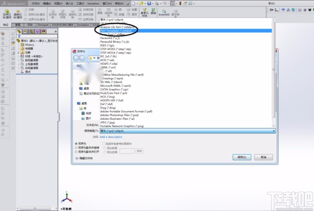Click the Save floppy disk icon
This screenshot has height=211, width=314.
point(149,3)
